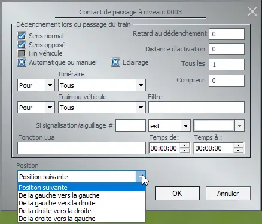Toggle the Sens normal checkbox
The width and height of the screenshot is (262, 224).
coord(22,36)
